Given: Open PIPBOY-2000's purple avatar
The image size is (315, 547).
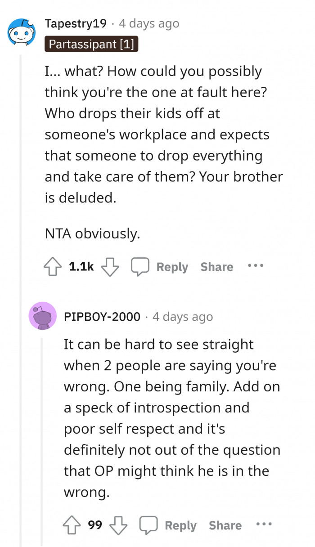Looking at the screenshot, I should (x=42, y=316).
